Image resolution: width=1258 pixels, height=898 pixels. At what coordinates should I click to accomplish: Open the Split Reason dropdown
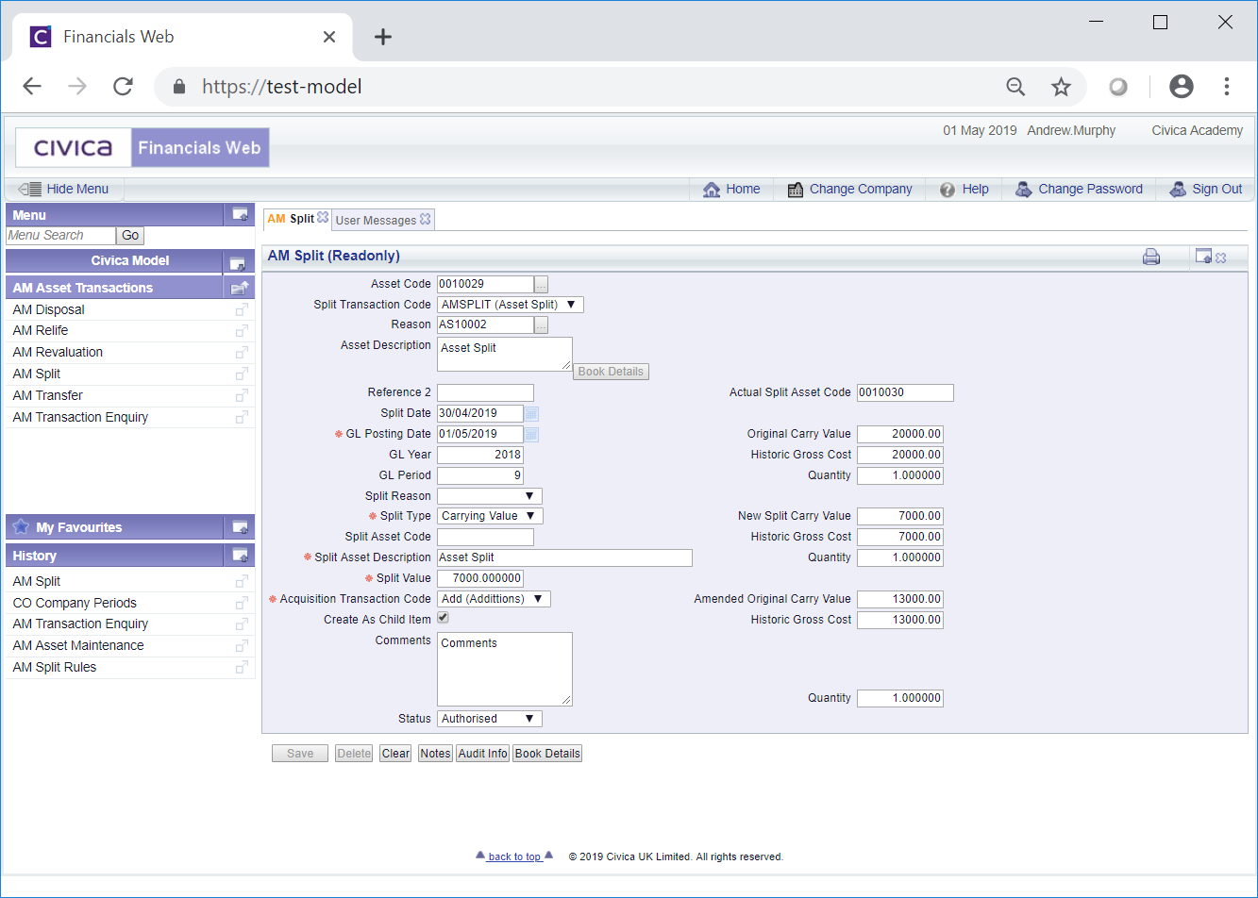click(x=490, y=496)
